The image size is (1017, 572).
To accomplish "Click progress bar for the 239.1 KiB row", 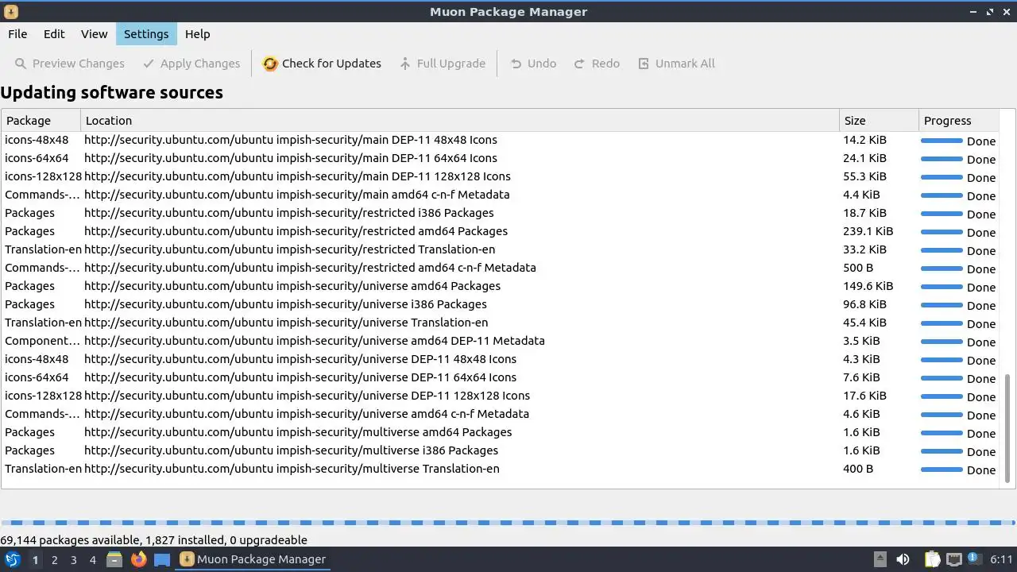I will coord(942,232).
